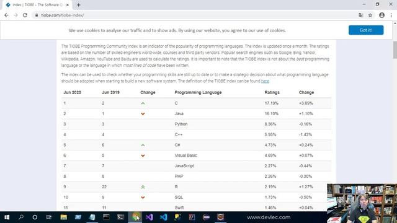Bookmark this page with the star icon
The width and height of the screenshot is (397, 223).
[x=370, y=15]
